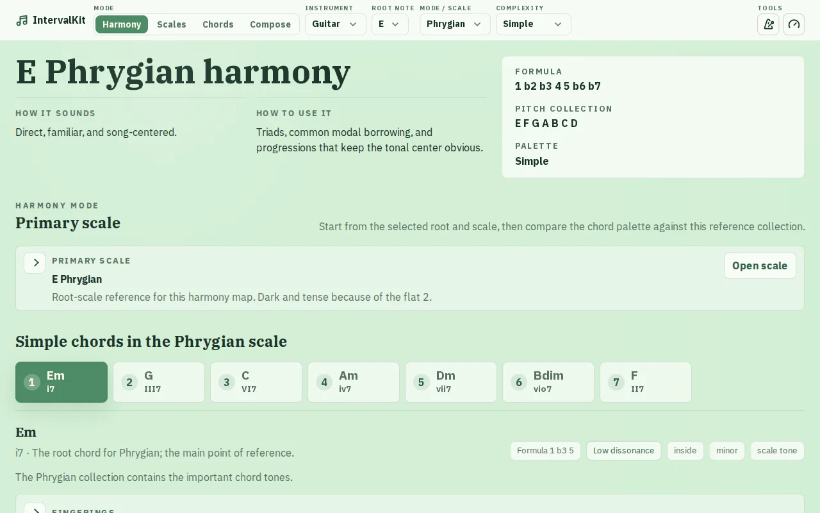Click the text Direct, familiar, and song-centered.
Viewport: 820px width, 513px height.
(x=96, y=132)
